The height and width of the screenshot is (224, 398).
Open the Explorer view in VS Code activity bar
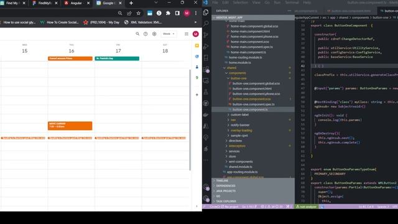click(x=206, y=12)
